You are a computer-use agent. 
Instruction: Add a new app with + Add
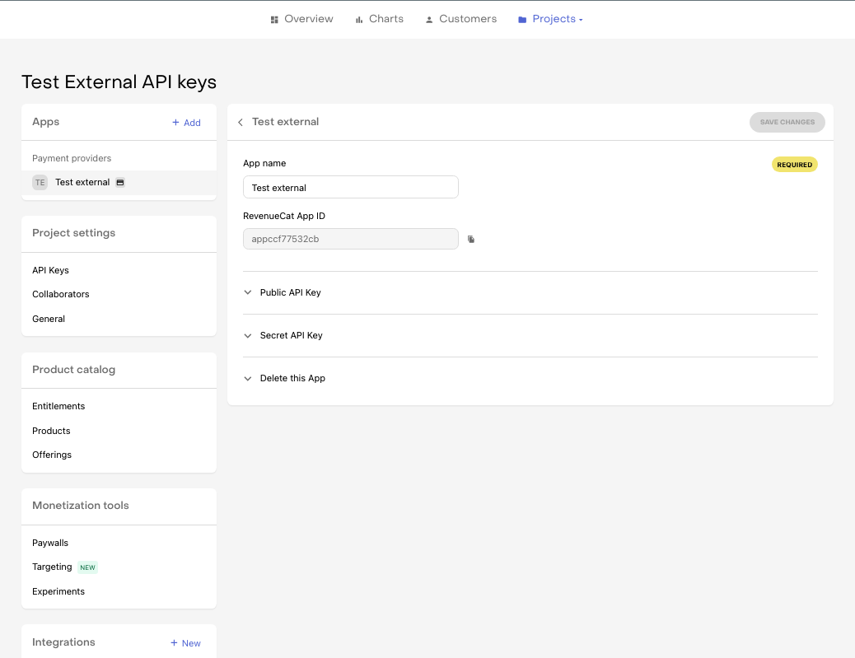[x=186, y=123]
